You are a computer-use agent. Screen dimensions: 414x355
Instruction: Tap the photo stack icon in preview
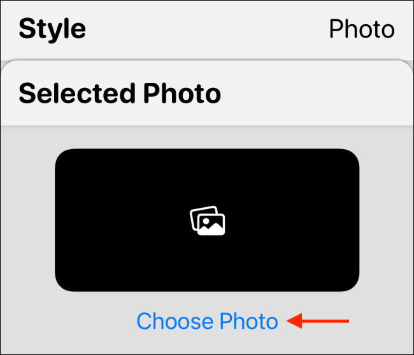tap(208, 221)
